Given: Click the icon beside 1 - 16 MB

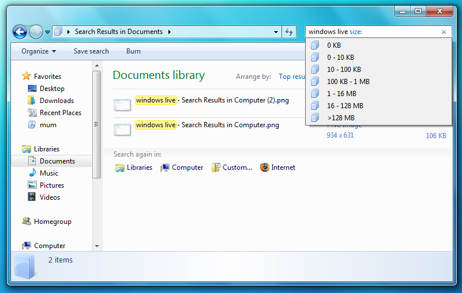Looking at the screenshot, I should click(315, 93).
